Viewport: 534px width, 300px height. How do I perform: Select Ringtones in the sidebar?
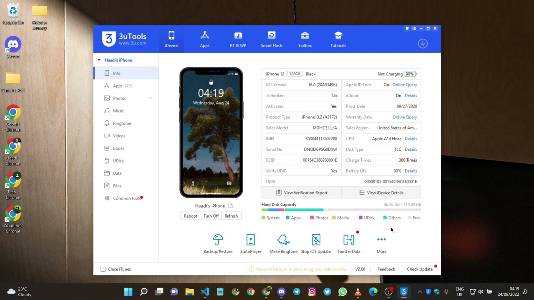coord(126,123)
